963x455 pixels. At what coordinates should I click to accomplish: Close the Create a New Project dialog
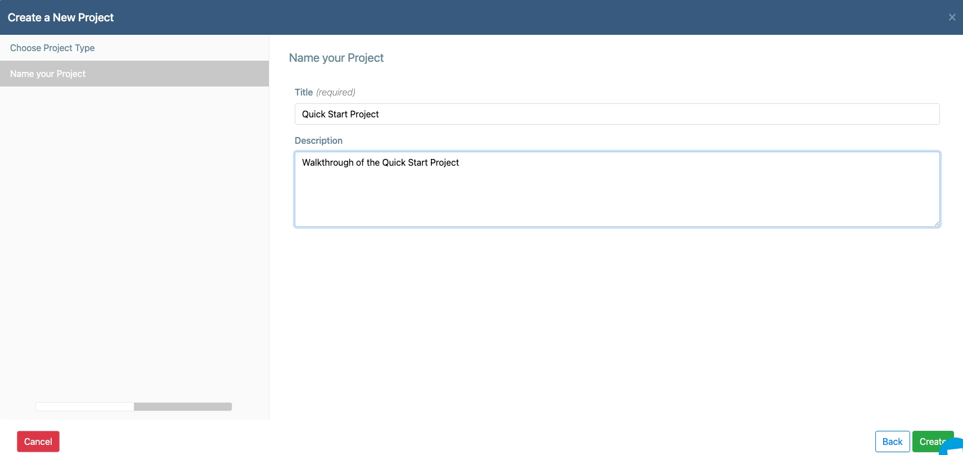click(952, 17)
